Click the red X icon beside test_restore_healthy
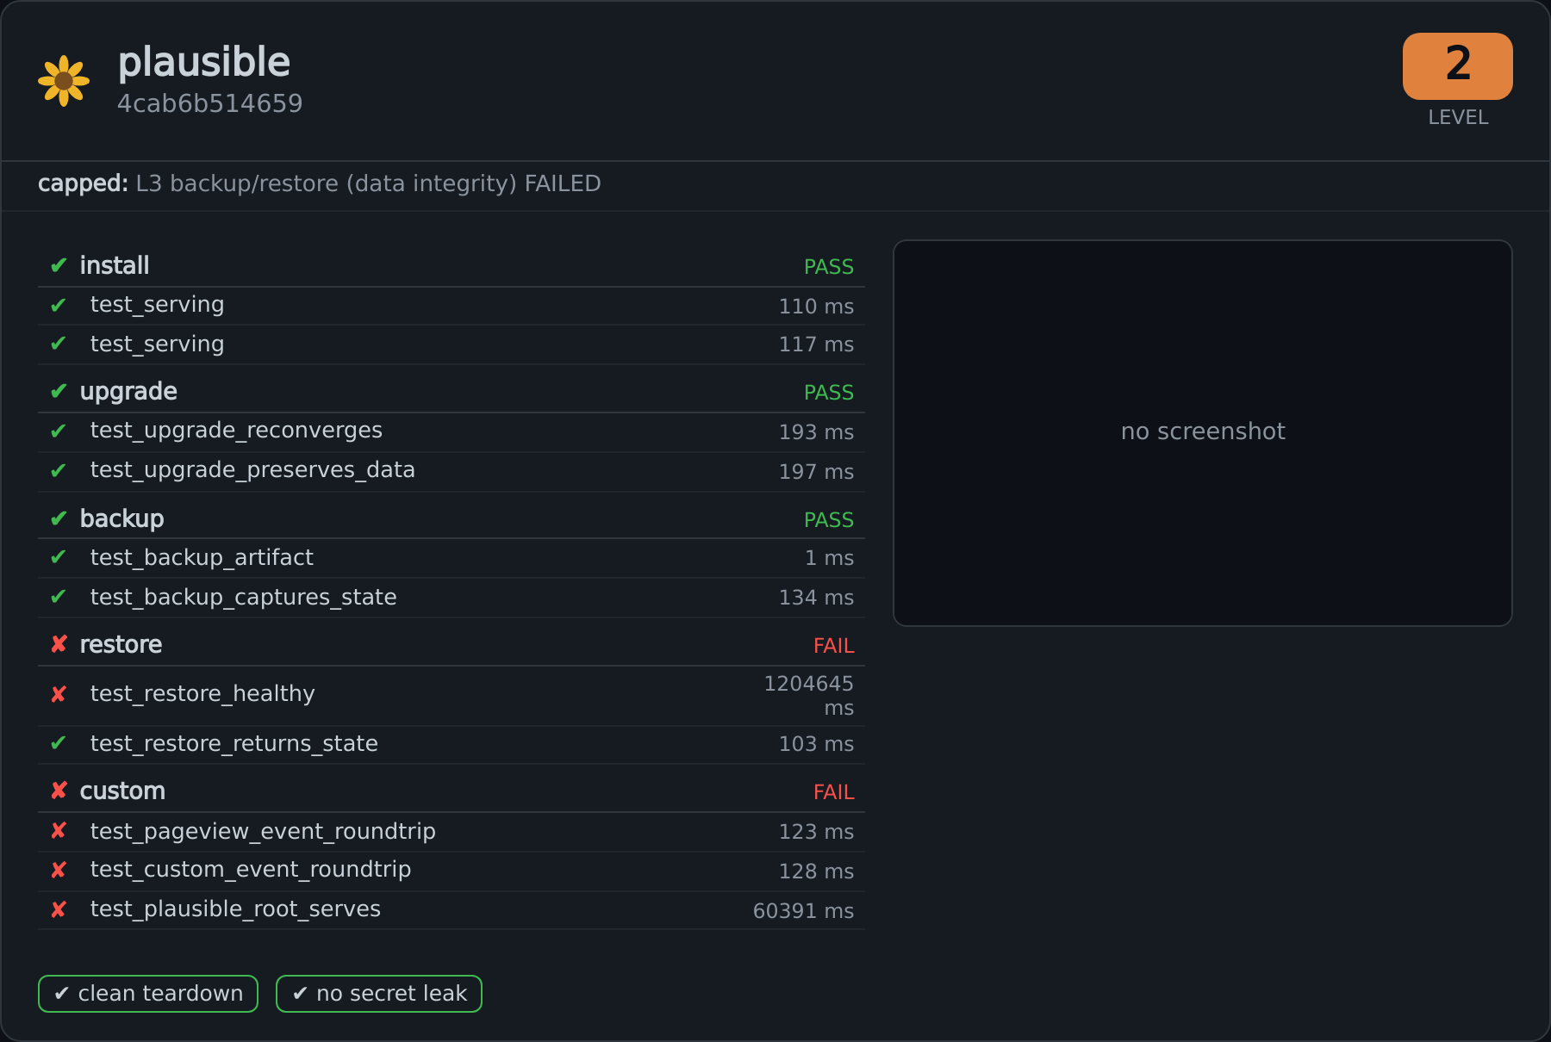This screenshot has height=1042, width=1551. (59, 694)
